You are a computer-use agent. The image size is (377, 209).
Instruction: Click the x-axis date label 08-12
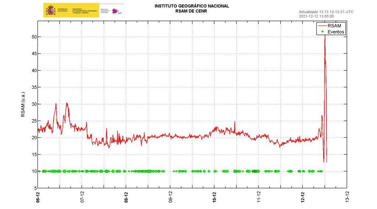point(126,197)
